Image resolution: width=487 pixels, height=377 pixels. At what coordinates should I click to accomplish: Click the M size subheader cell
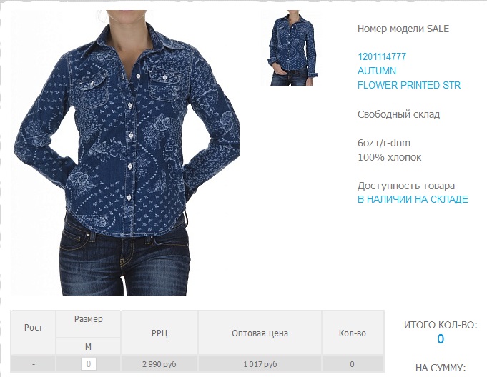pos(88,346)
